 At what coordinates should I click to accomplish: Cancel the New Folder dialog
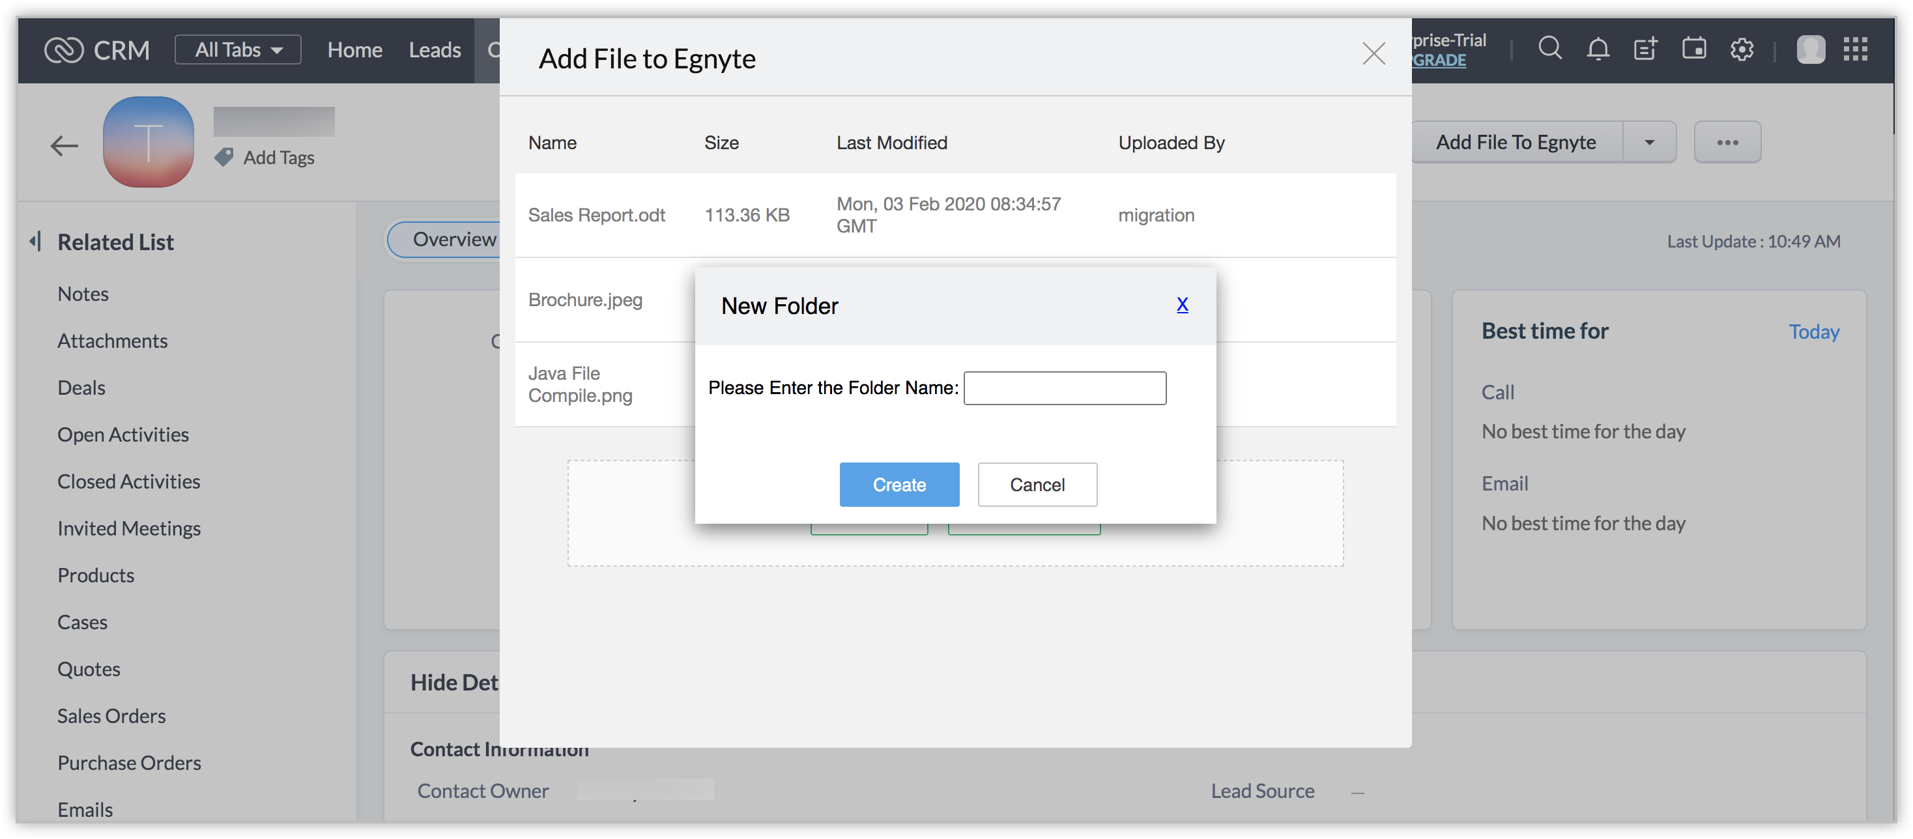tap(1037, 485)
